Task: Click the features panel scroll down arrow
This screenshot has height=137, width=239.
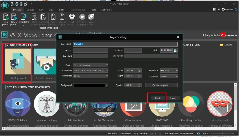Action: (235, 125)
